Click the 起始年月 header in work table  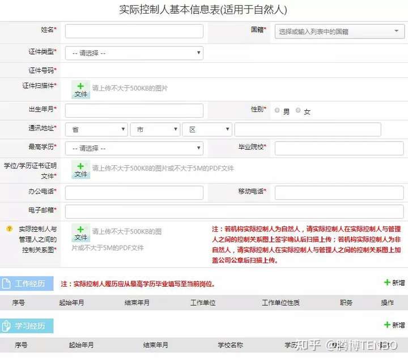click(x=71, y=303)
